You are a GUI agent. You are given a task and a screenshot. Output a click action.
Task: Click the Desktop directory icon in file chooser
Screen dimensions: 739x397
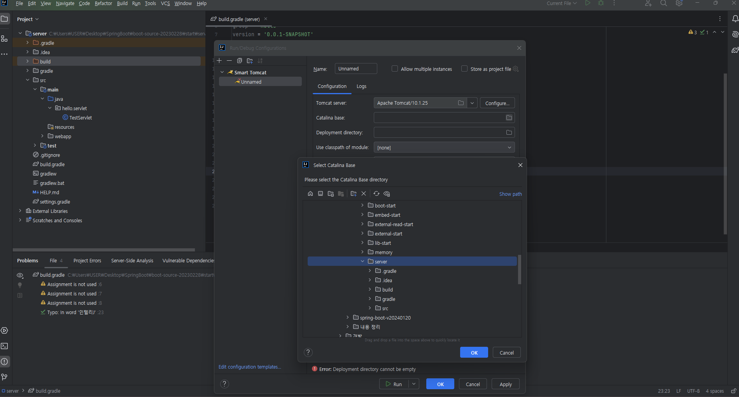(x=320, y=193)
